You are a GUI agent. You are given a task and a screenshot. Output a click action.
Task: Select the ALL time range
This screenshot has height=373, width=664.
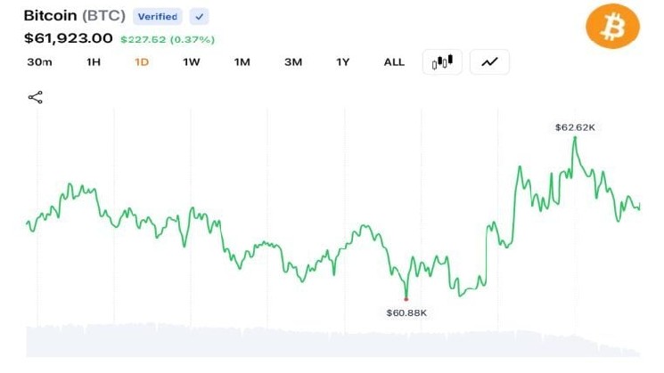click(x=394, y=62)
